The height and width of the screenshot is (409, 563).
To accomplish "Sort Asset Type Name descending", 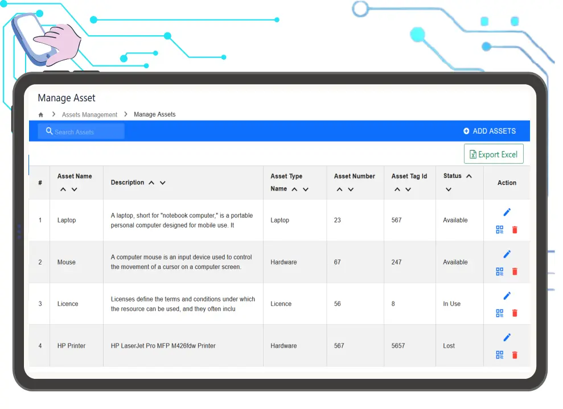I will [x=306, y=189].
